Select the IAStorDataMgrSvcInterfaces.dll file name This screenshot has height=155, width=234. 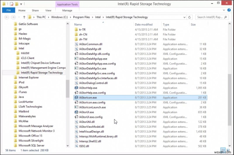coord(98,78)
